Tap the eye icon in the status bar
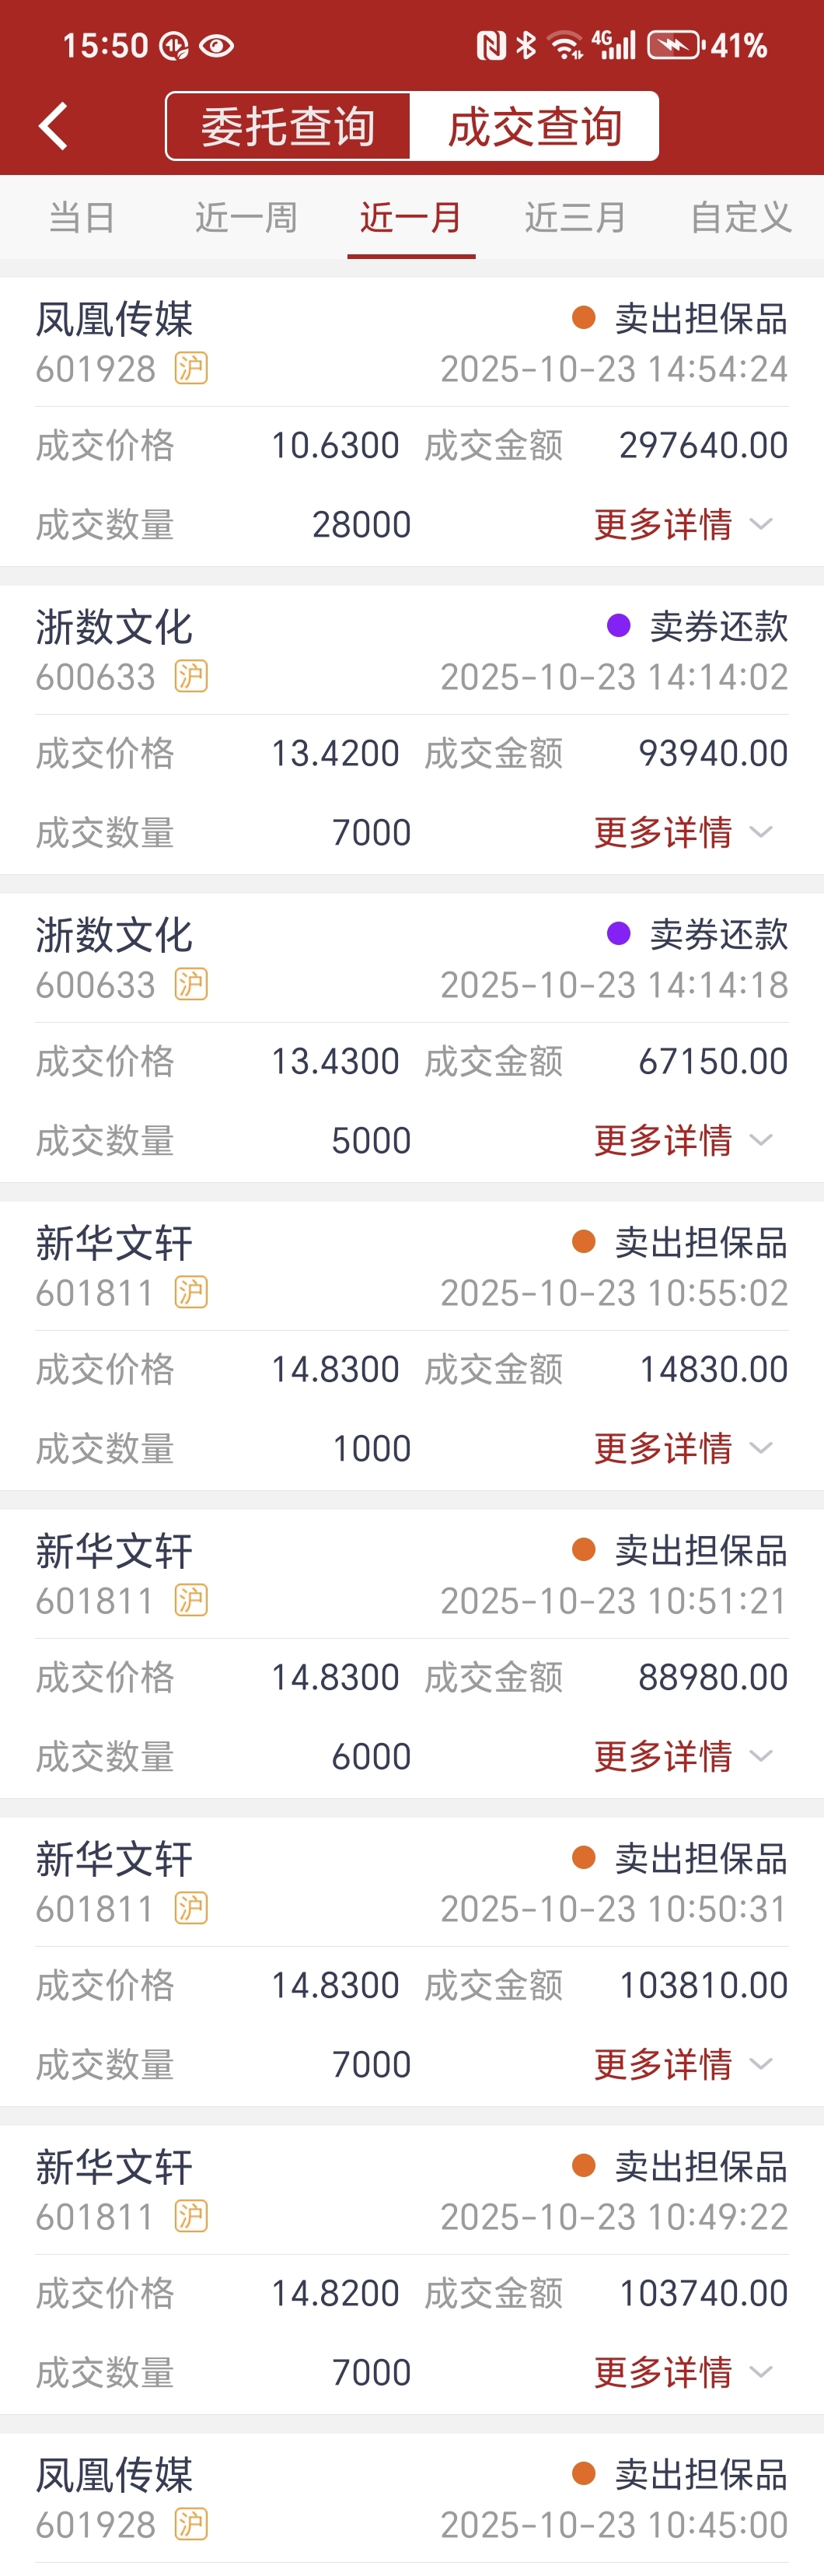824x2576 pixels. pos(217,46)
